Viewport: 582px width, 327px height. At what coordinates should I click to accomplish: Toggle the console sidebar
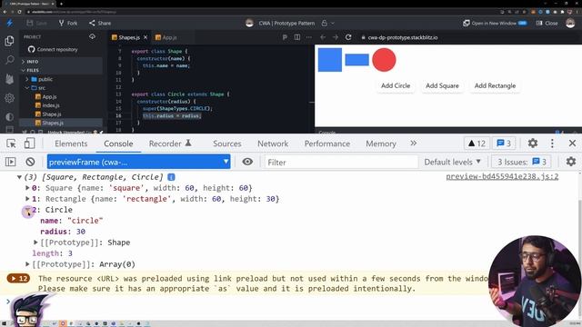10,162
